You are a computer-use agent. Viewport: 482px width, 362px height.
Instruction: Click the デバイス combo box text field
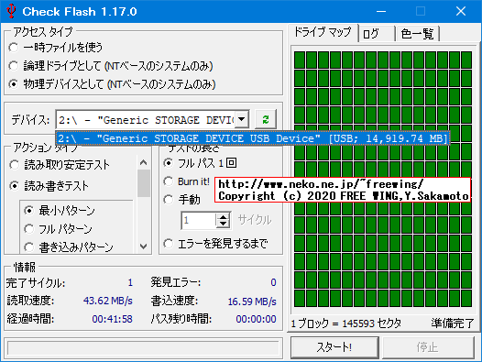tap(146, 119)
